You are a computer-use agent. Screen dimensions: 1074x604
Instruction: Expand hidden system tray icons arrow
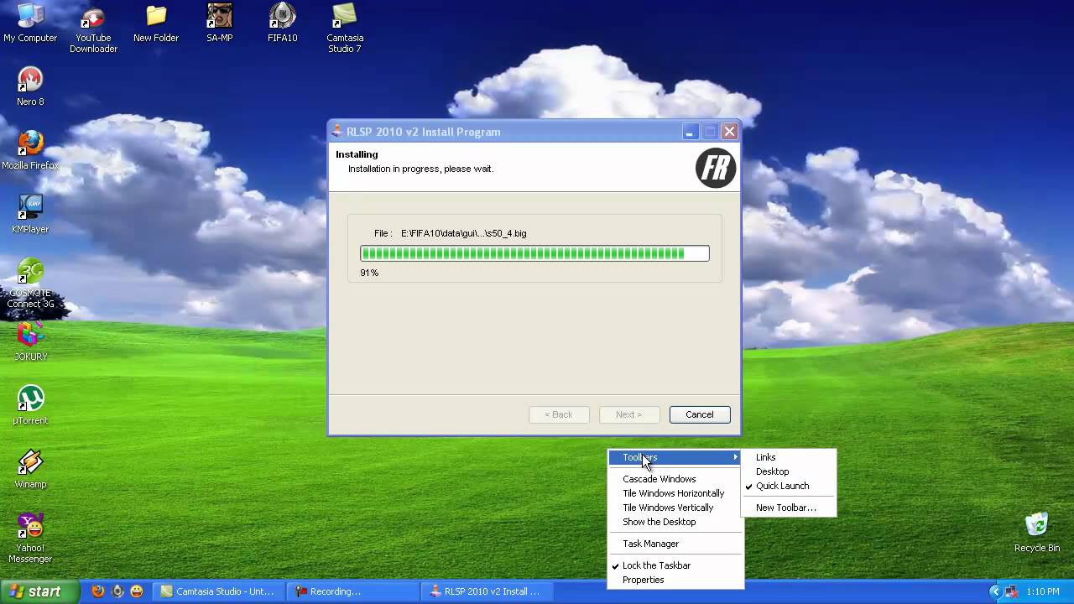click(995, 591)
